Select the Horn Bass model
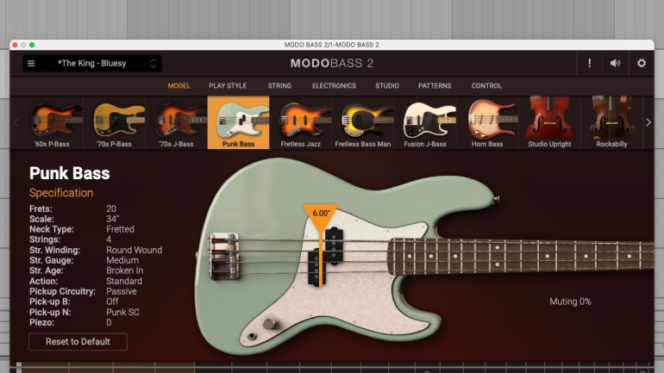 (487, 122)
